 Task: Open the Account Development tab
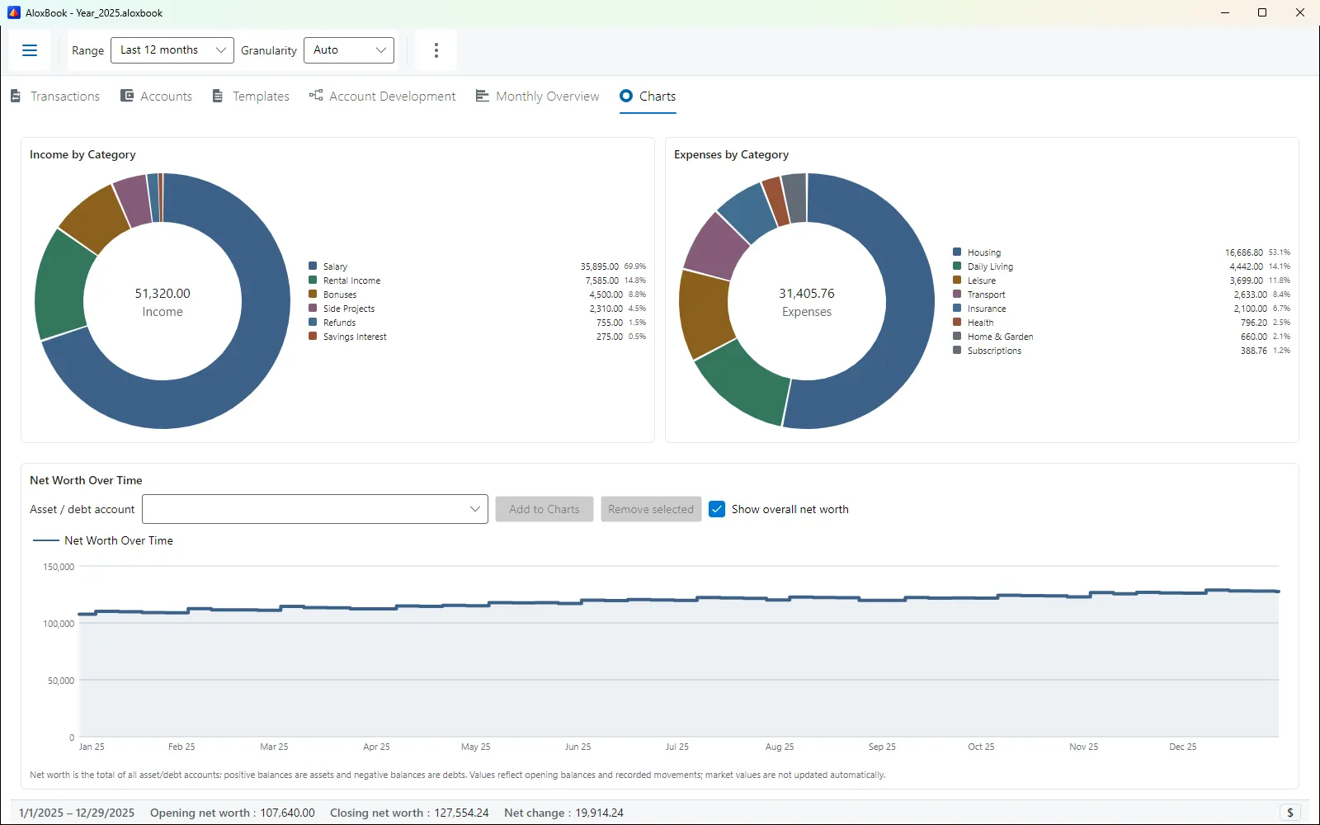[383, 96]
